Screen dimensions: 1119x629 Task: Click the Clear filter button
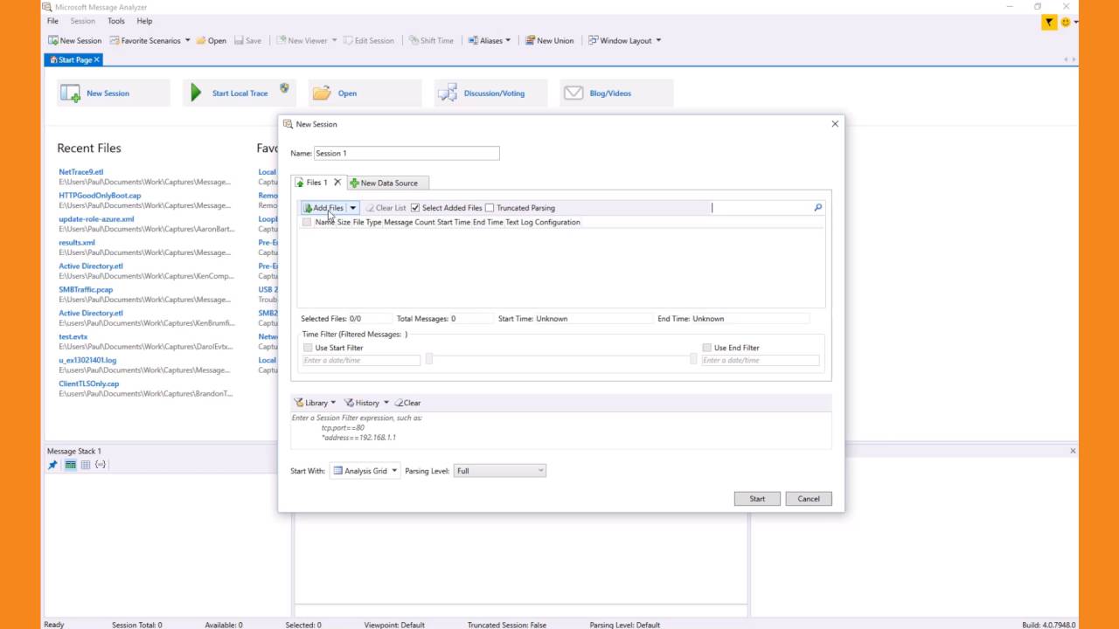click(x=407, y=403)
